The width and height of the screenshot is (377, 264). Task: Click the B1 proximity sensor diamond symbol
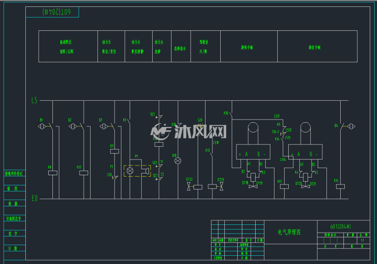(x=42, y=126)
